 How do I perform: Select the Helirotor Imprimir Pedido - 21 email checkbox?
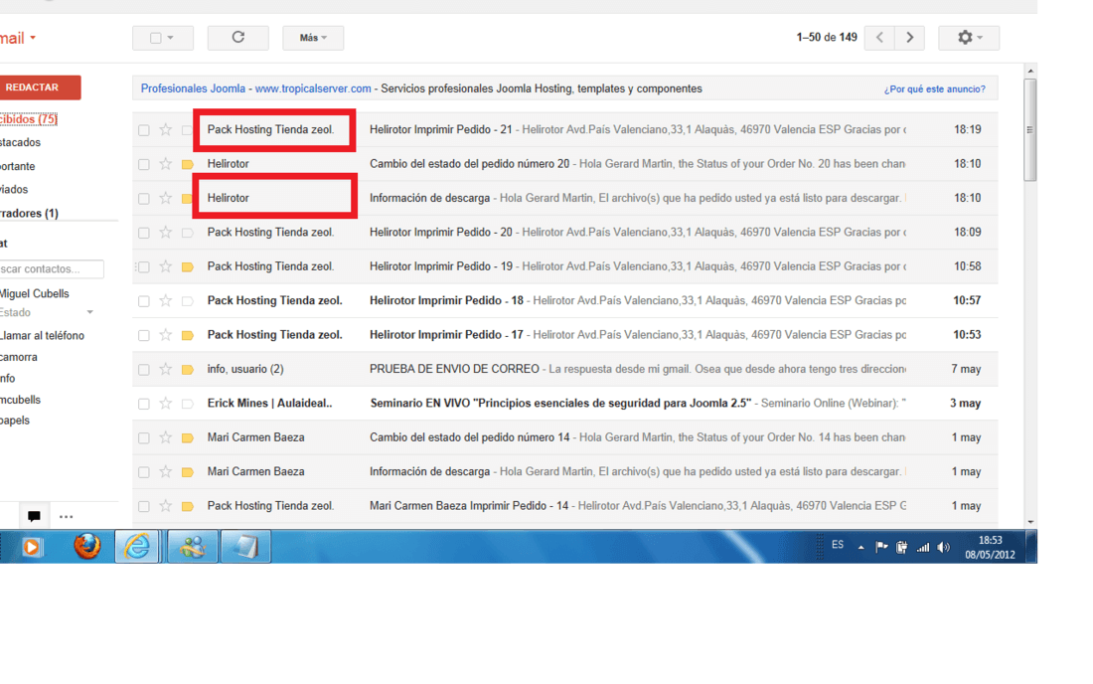pos(144,130)
